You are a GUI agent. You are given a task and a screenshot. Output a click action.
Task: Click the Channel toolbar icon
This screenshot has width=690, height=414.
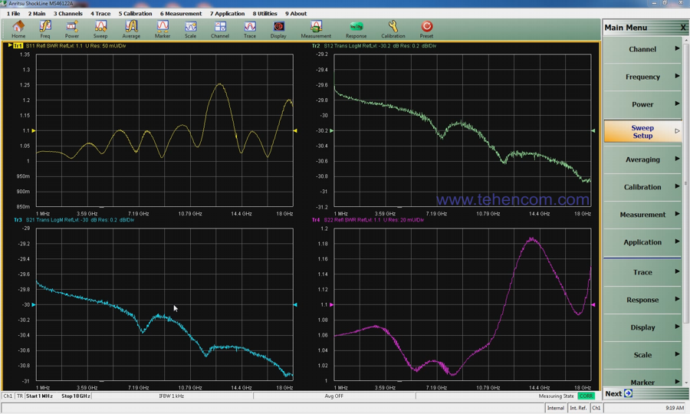220,29
